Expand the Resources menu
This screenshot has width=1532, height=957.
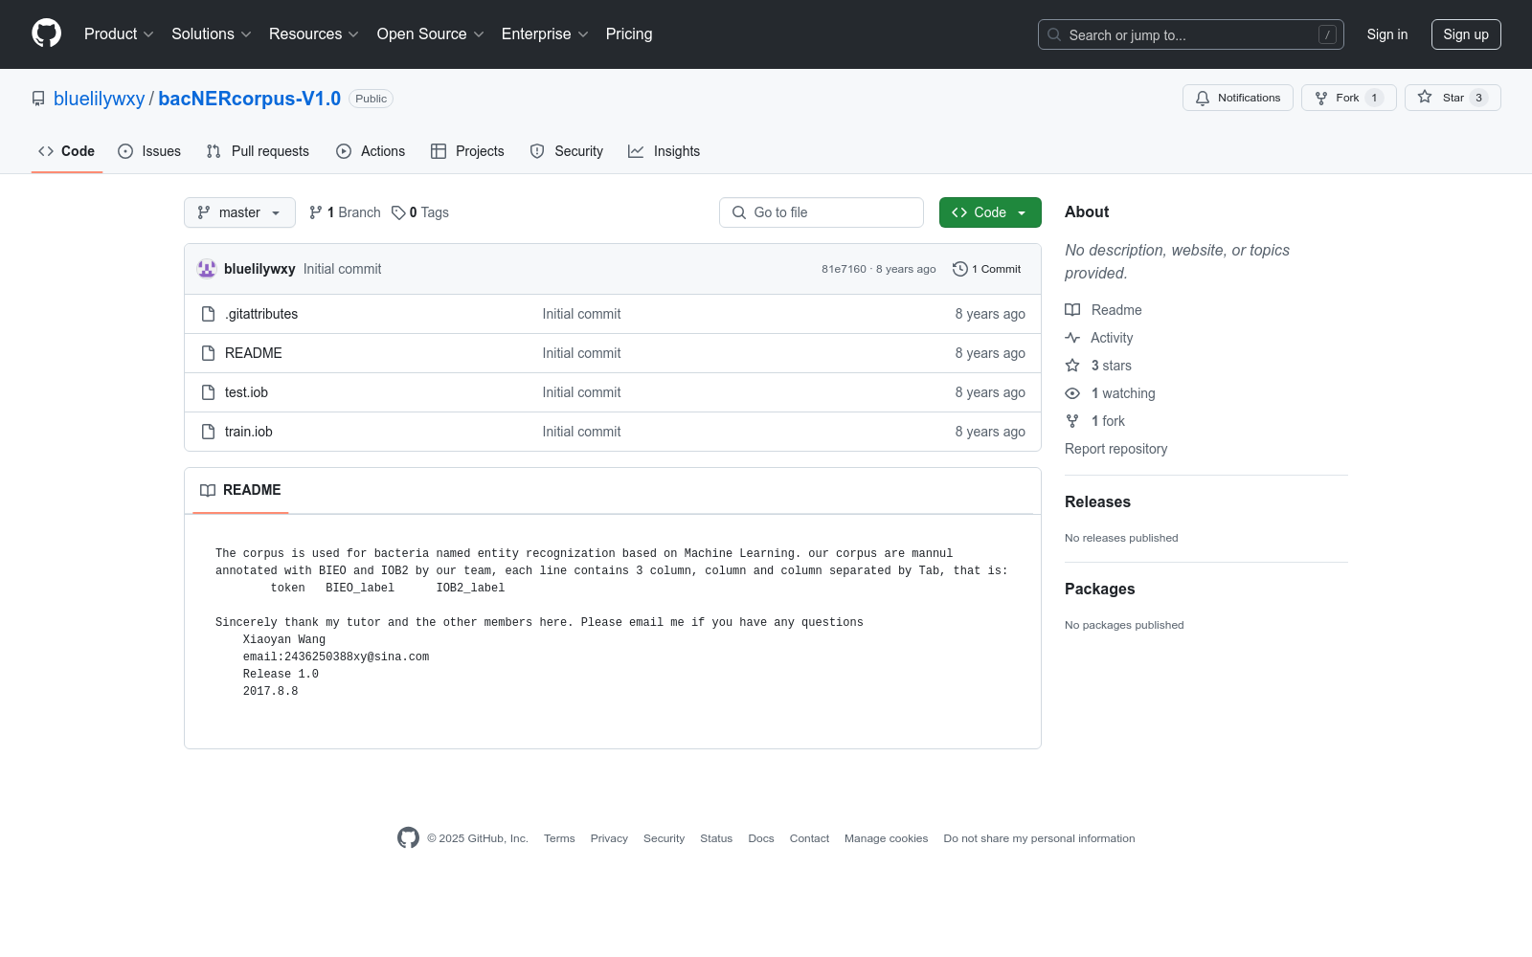(x=314, y=33)
